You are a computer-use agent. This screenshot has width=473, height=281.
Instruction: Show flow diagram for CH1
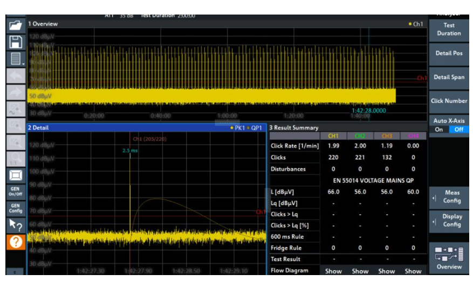coord(333,271)
